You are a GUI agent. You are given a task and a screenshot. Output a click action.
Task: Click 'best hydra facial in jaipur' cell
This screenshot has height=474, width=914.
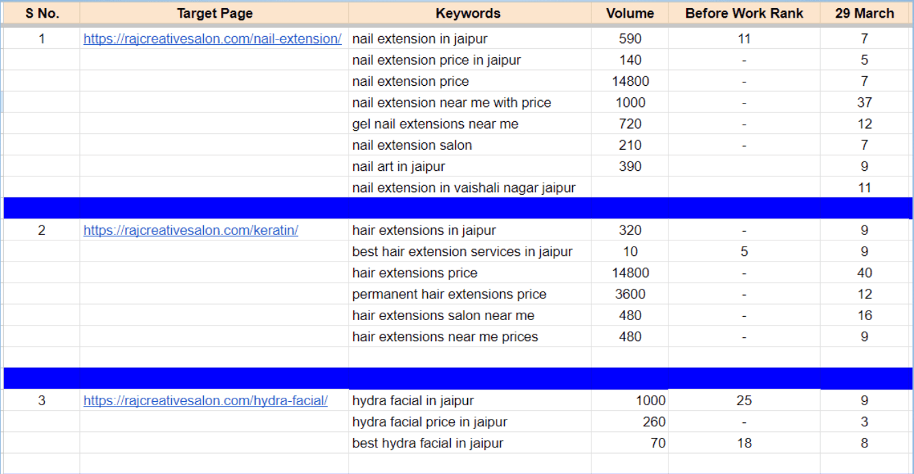coord(470,443)
